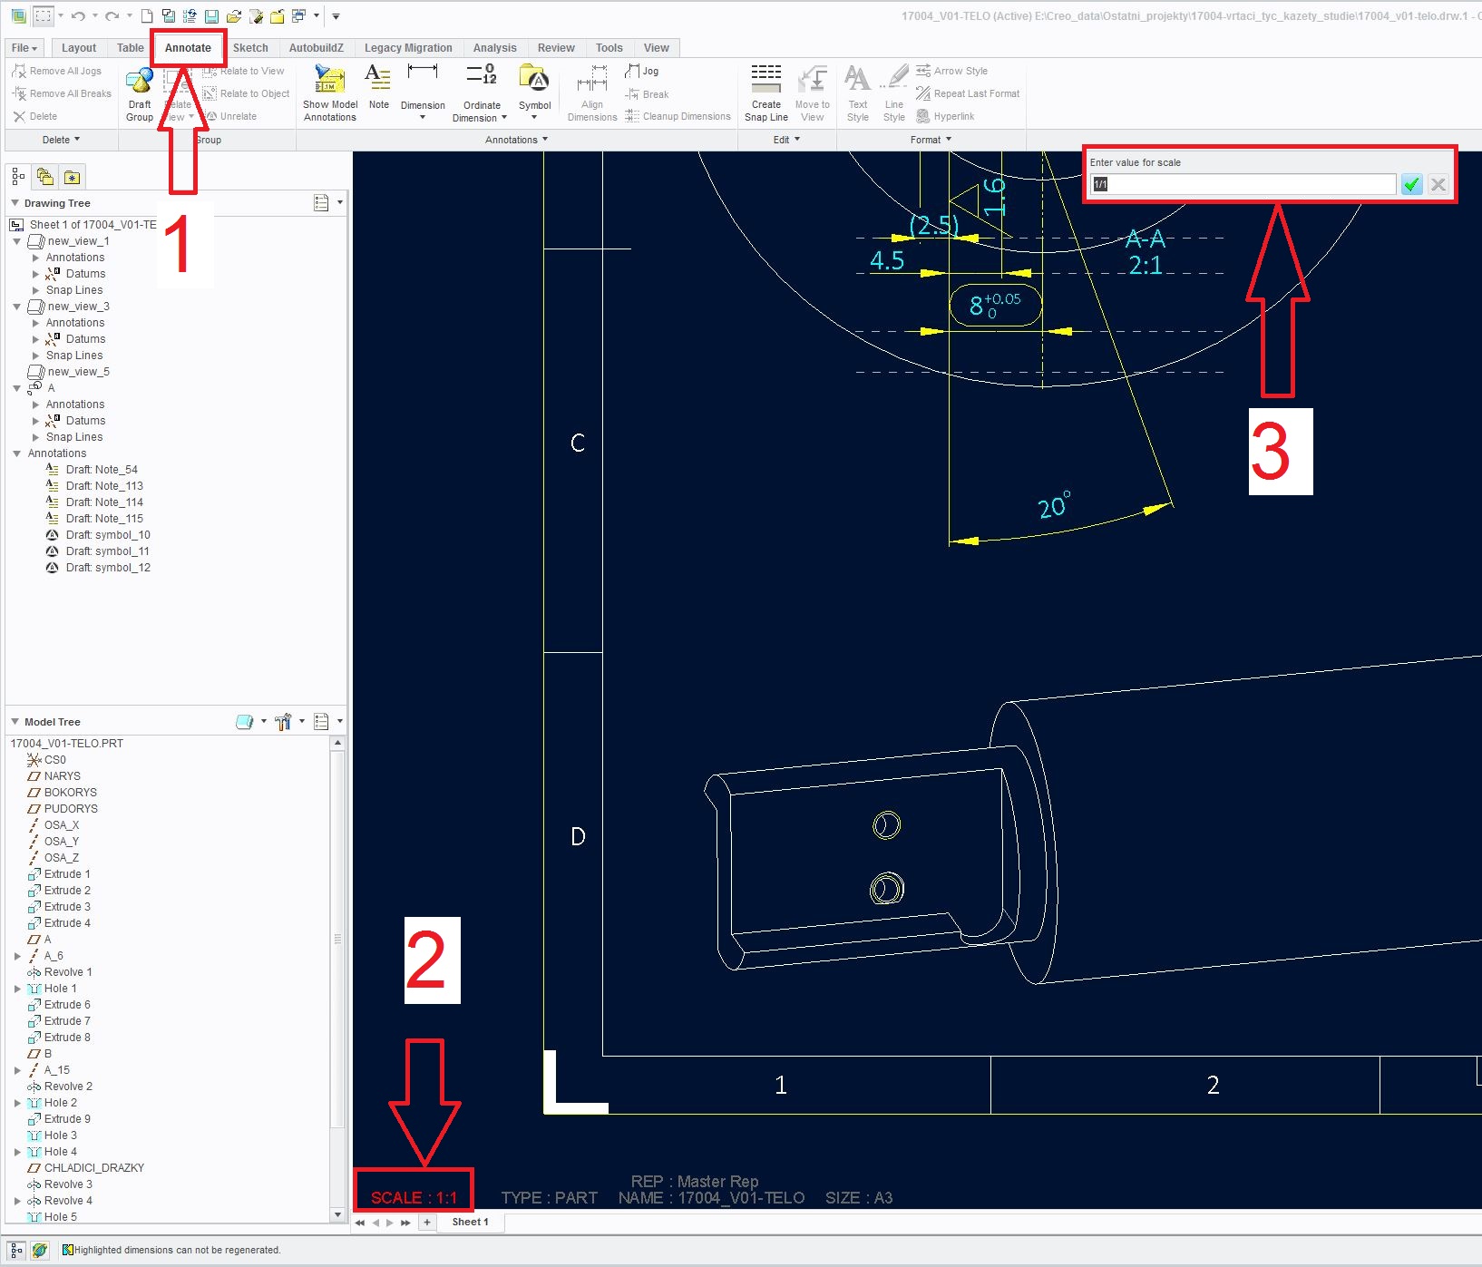
Task: Open the folder browser tab icon in navigator
Action: 44,177
